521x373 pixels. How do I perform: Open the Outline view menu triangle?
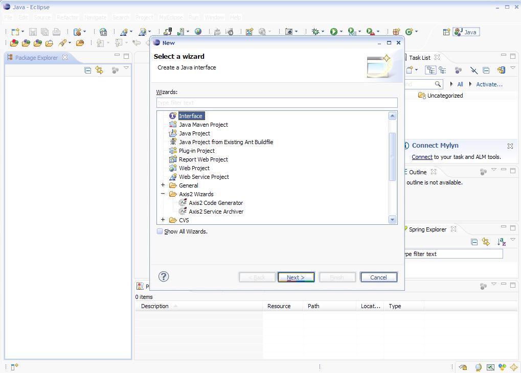click(494, 170)
